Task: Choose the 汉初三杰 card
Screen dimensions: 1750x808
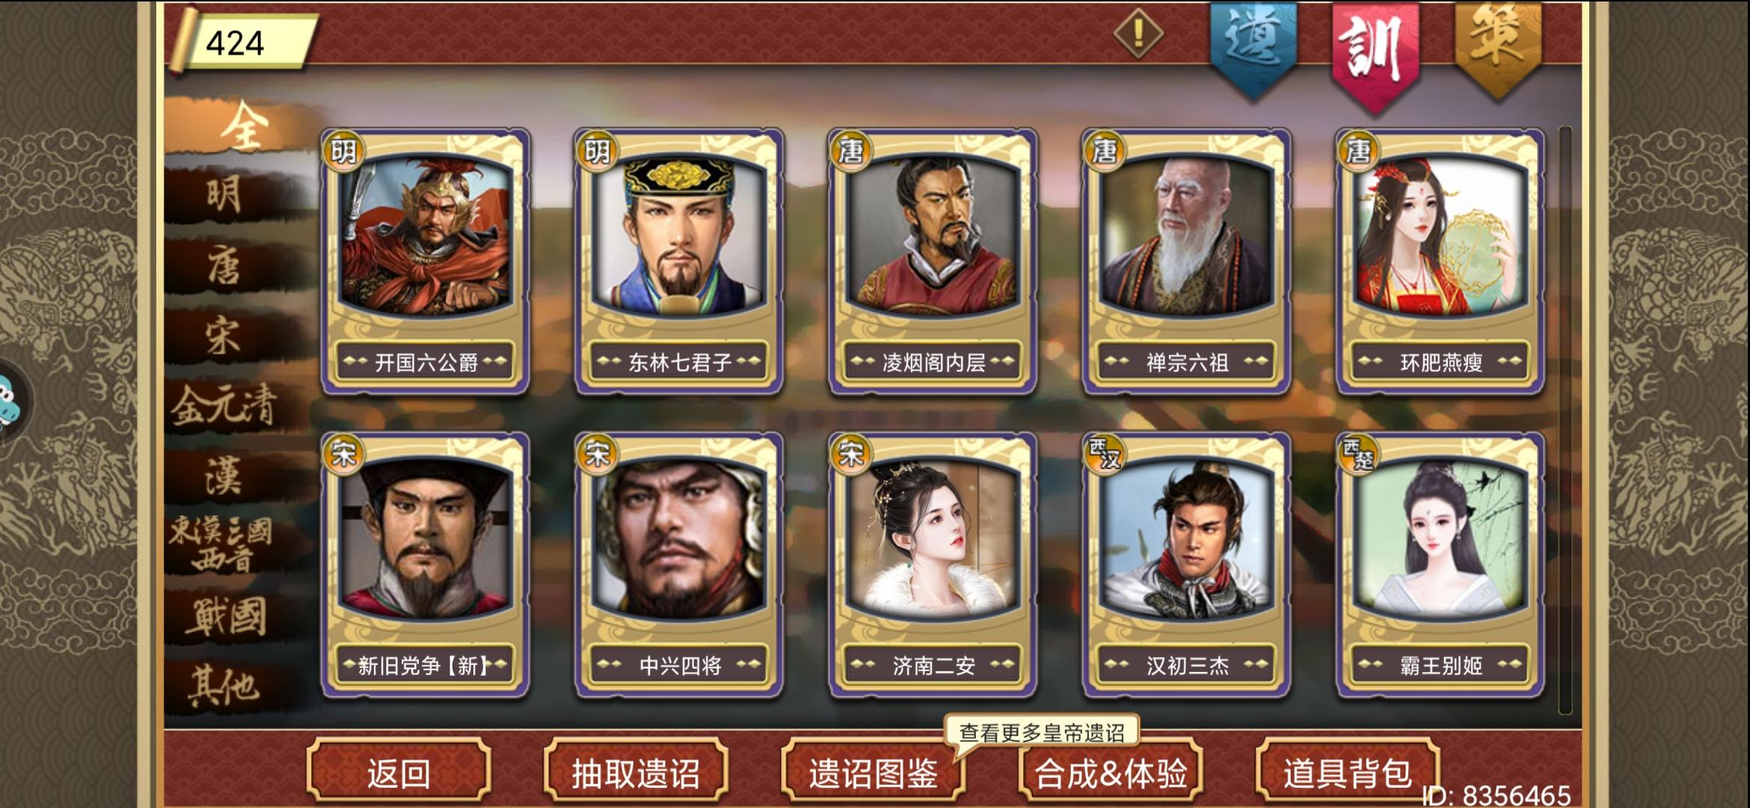Action: pyautogui.click(x=1187, y=565)
